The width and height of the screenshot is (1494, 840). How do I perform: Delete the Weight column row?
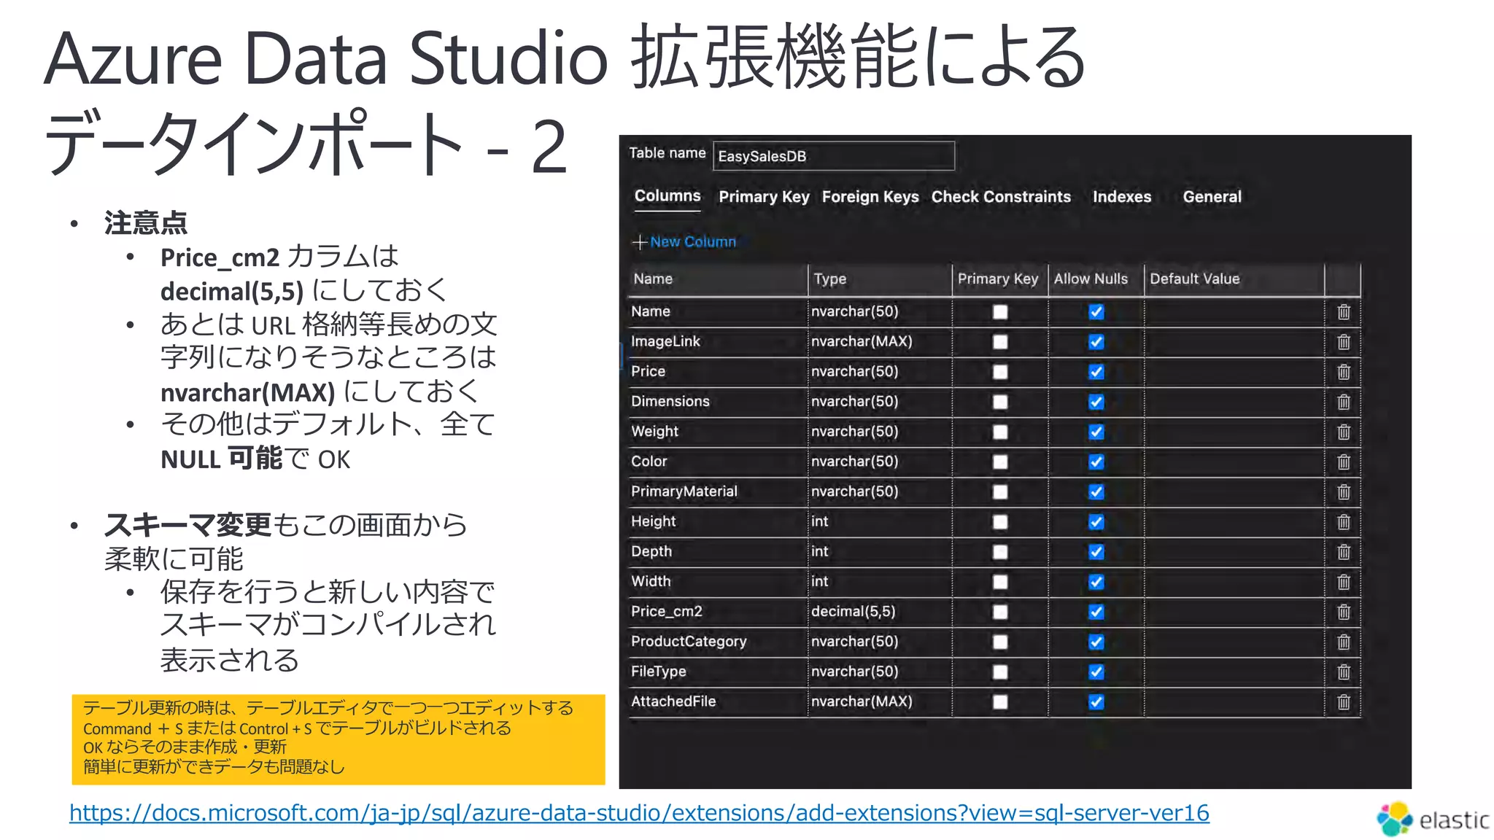(x=1344, y=432)
